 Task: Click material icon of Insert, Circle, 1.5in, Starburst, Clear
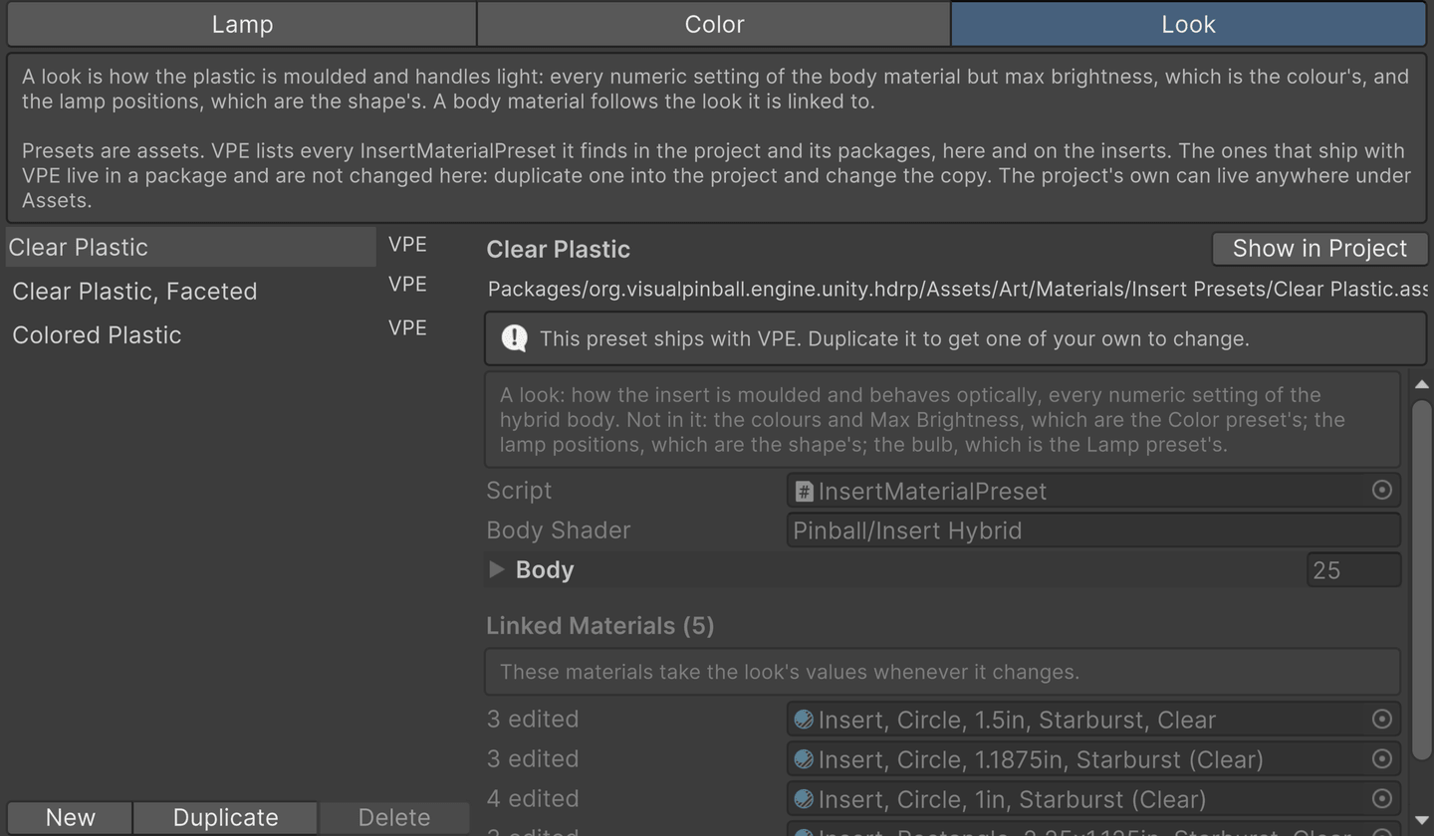click(x=804, y=719)
